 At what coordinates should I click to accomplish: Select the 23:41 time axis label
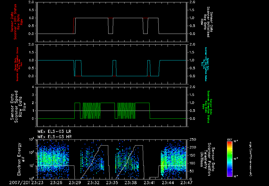(x=149, y=183)
